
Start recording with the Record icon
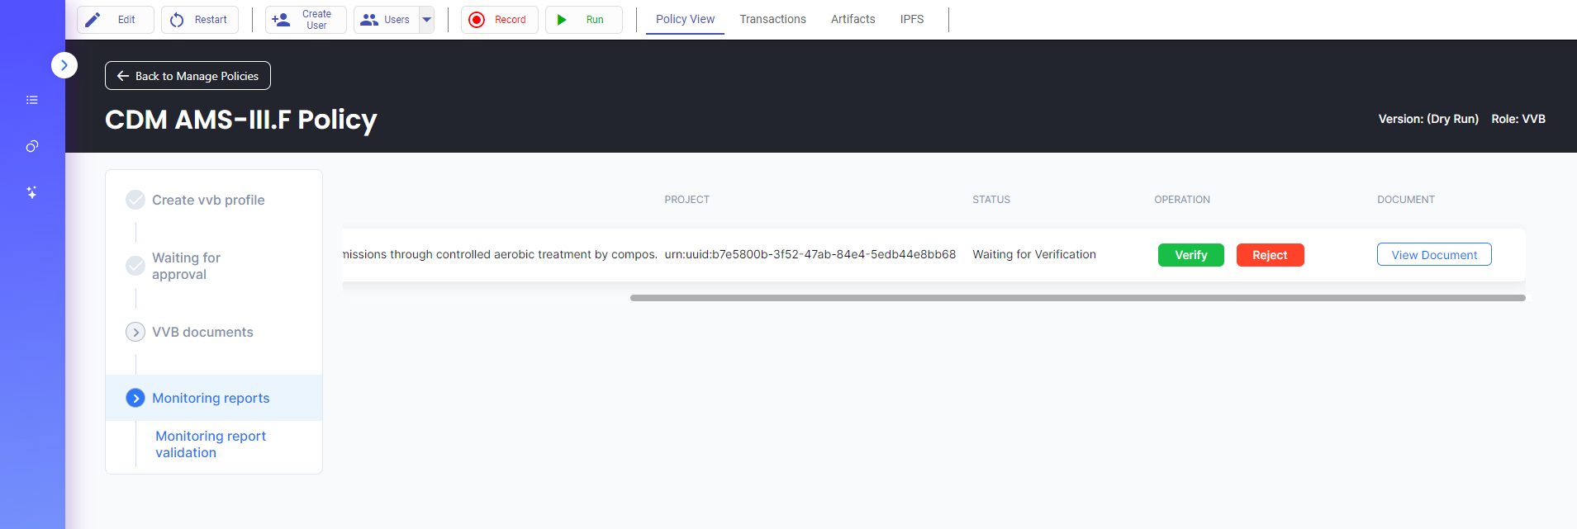[x=477, y=20]
